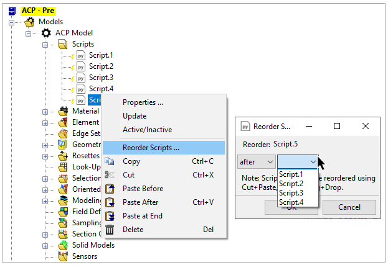Open Properties from the context menu
This screenshot has height=265, width=388.
click(143, 102)
